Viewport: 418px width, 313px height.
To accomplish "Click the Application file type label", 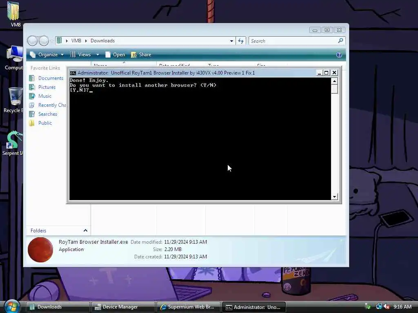I will [71, 249].
